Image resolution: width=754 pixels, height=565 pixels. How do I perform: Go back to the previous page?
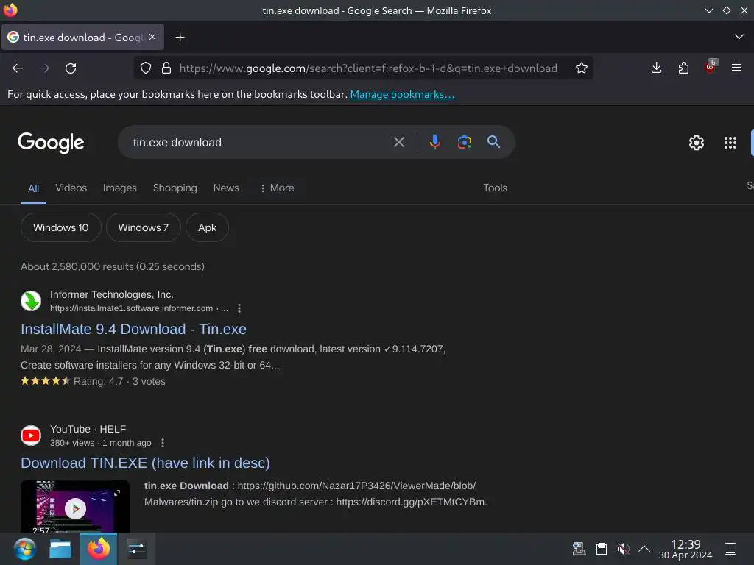point(18,68)
